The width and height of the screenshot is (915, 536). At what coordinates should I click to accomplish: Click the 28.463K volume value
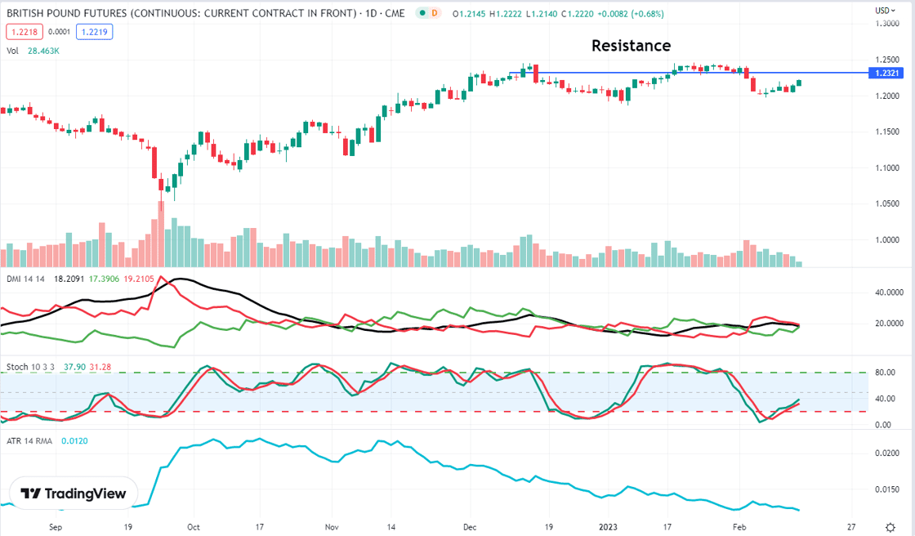(43, 51)
